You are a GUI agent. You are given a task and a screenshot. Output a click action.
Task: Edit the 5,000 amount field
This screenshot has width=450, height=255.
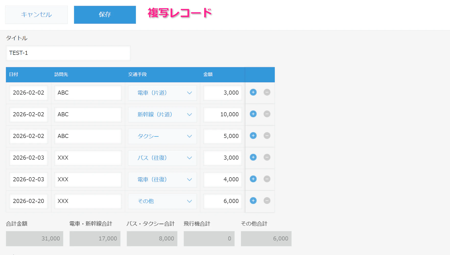click(x=223, y=136)
